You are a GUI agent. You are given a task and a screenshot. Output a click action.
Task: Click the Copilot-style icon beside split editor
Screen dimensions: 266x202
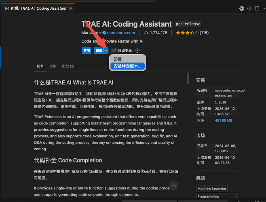249,8
